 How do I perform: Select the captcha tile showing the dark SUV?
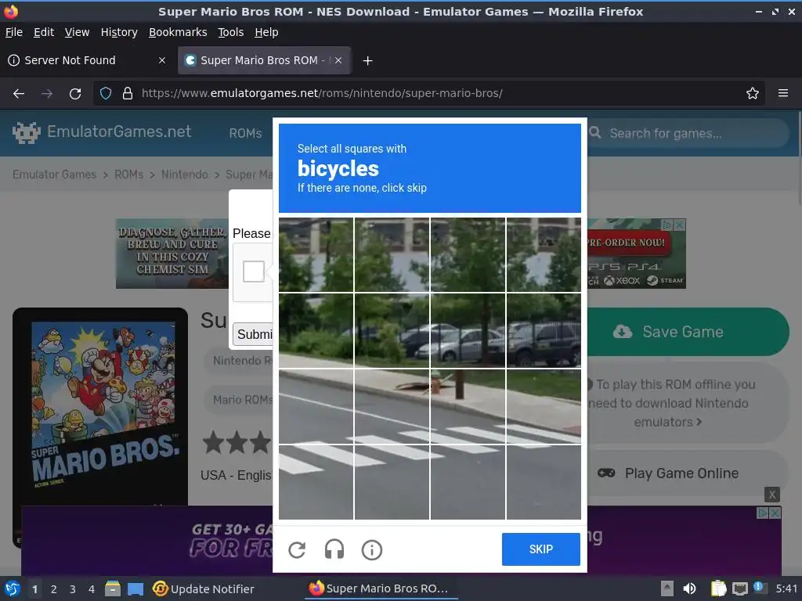point(544,330)
